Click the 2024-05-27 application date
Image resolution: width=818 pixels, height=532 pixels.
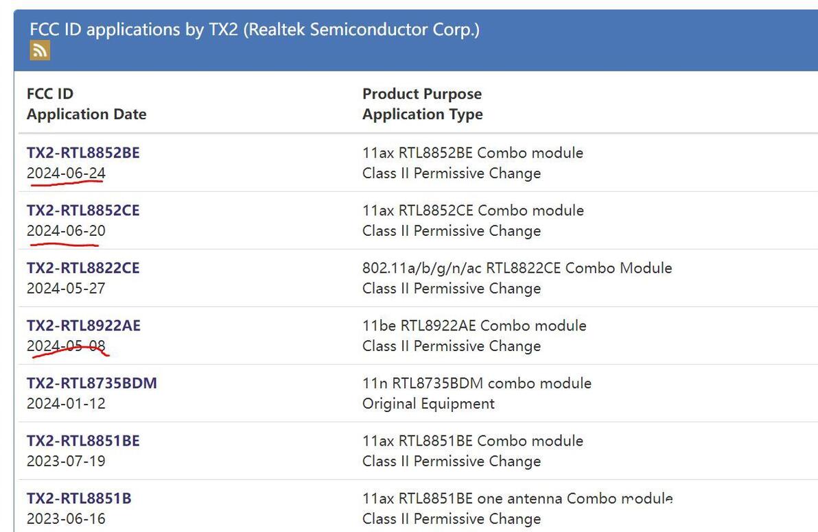(x=66, y=289)
